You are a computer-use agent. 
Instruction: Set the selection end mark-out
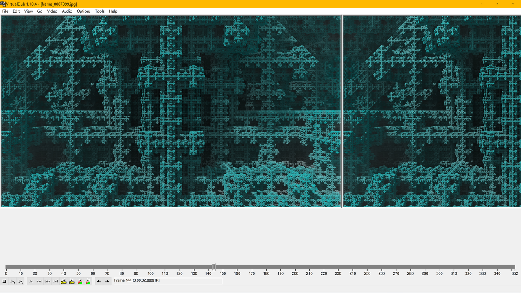(x=107, y=282)
